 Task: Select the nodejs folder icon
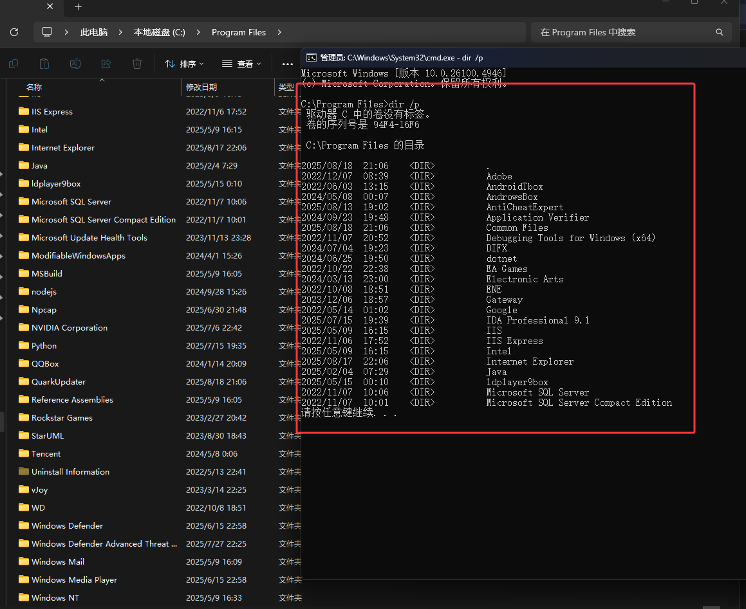pyautogui.click(x=24, y=291)
